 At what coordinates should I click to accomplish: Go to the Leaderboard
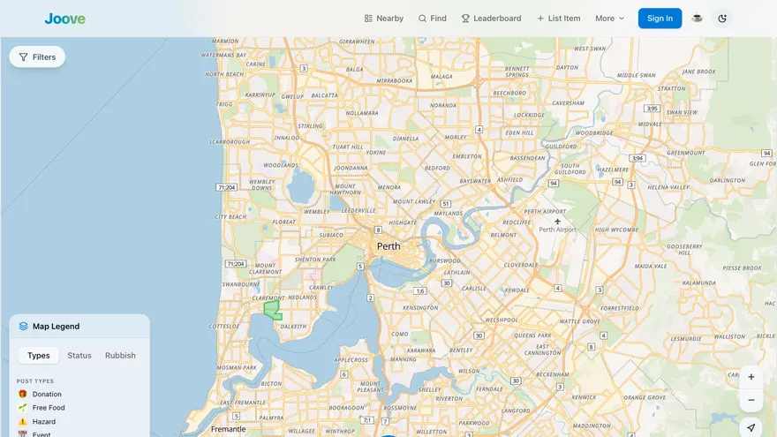tap(491, 19)
